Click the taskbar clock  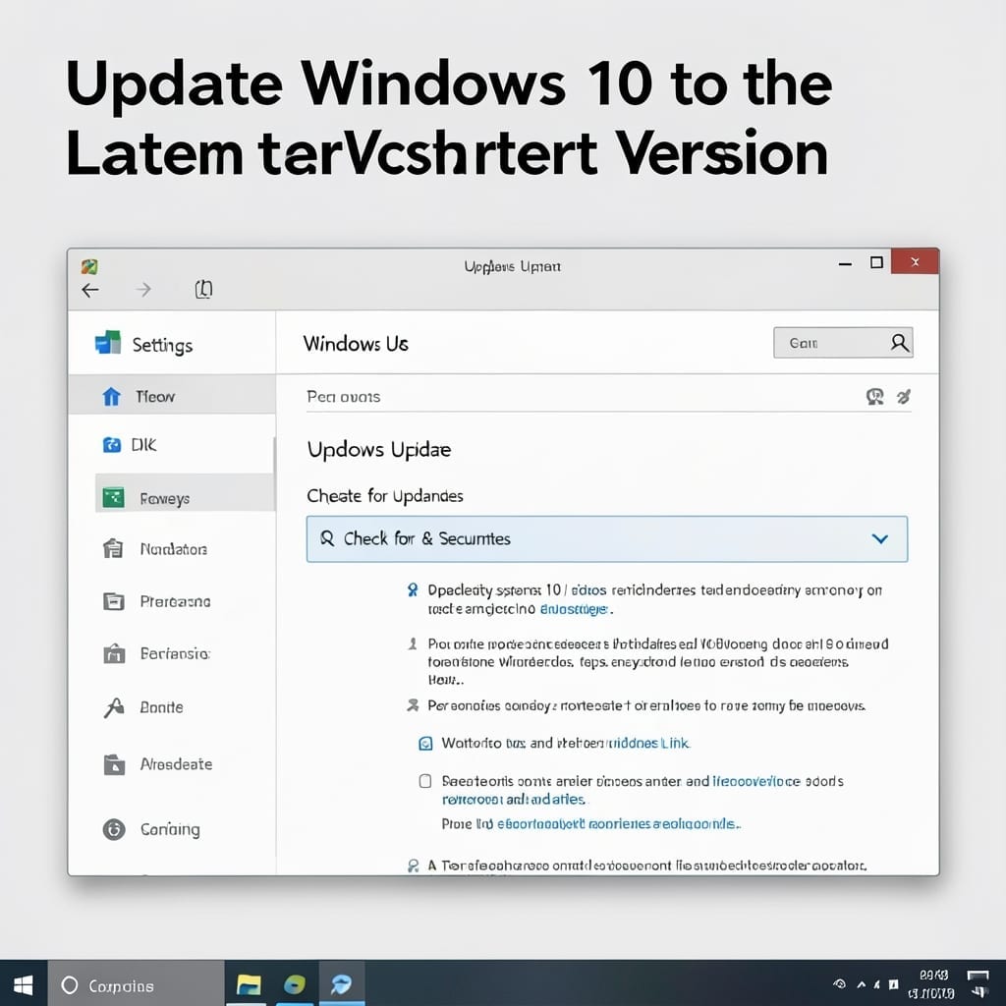(x=933, y=984)
